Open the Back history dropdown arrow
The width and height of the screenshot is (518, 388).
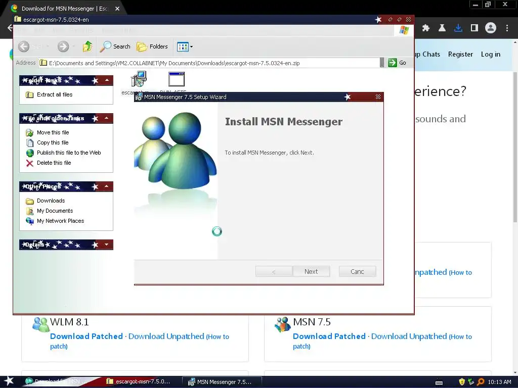coord(48,46)
